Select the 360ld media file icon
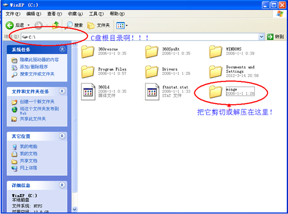The image size is (288, 214). coord(88,91)
